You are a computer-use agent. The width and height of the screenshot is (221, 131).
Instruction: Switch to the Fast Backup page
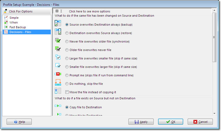coord(27,27)
